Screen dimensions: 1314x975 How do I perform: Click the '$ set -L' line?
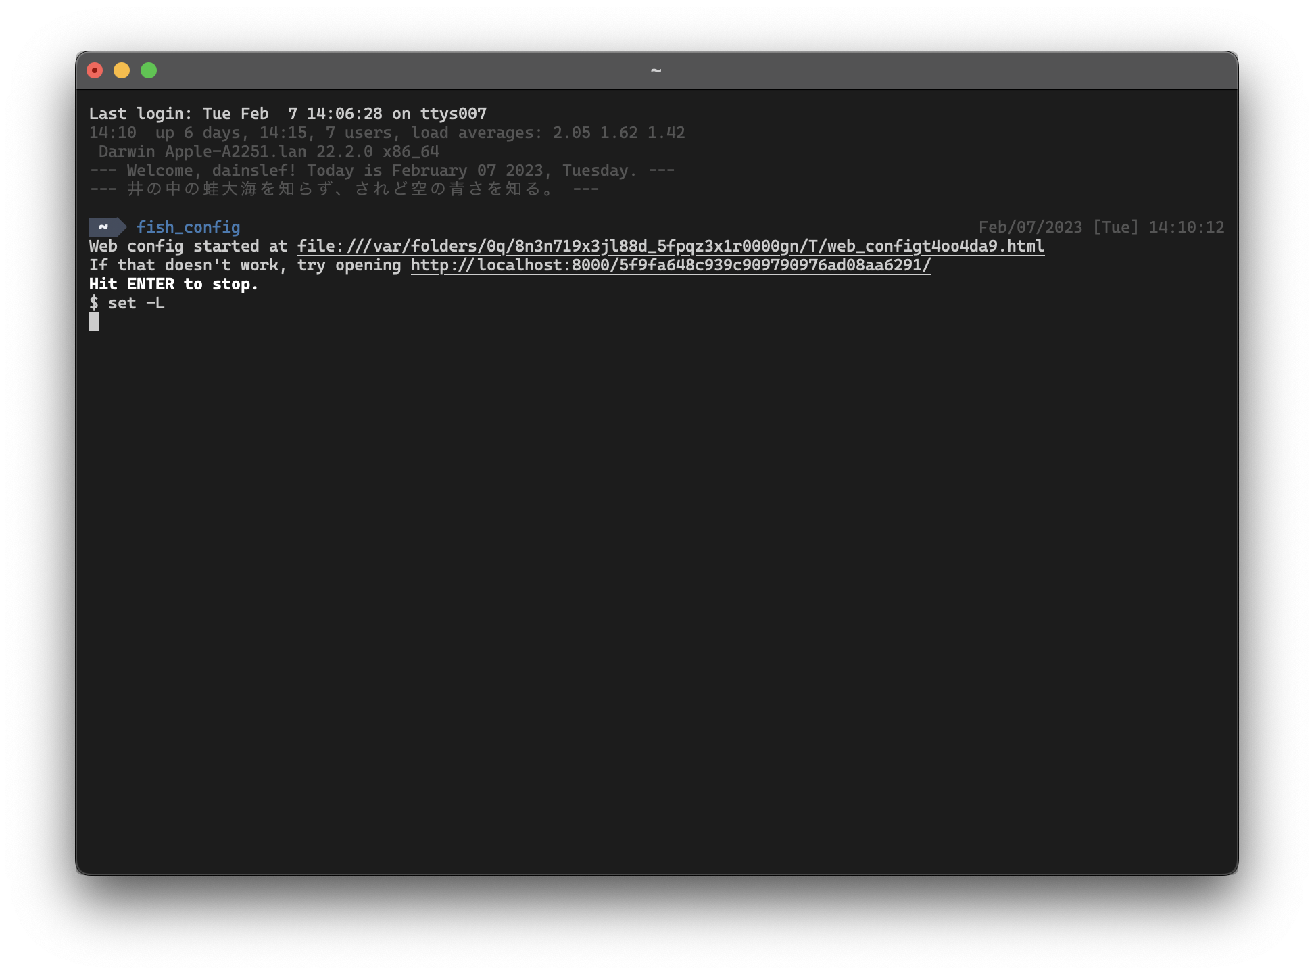point(127,303)
